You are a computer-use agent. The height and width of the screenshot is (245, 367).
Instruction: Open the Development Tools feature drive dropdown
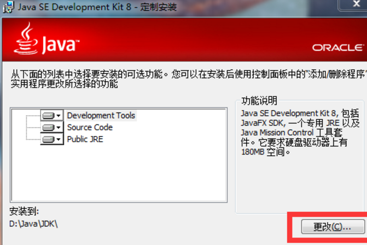pos(52,115)
